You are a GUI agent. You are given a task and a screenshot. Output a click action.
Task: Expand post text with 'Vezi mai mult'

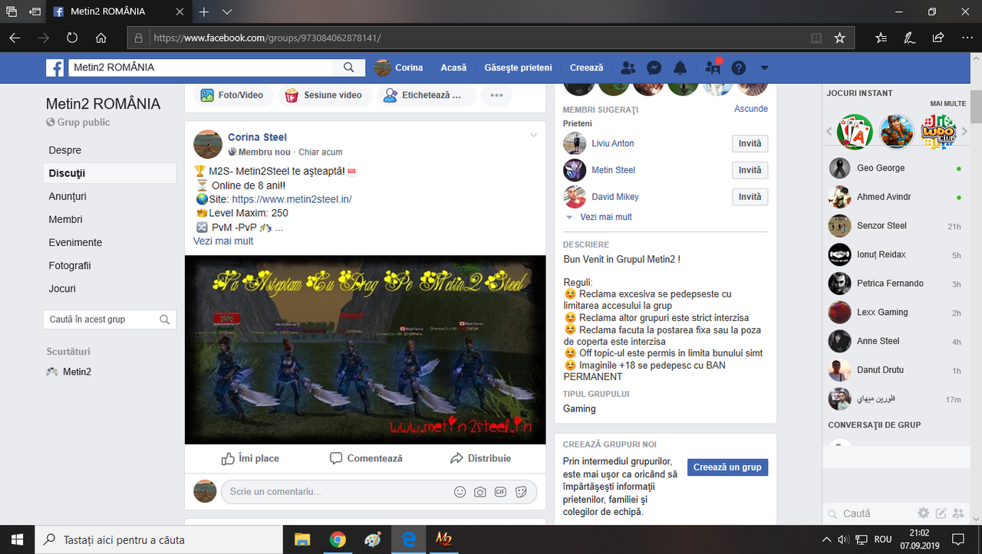pos(223,241)
